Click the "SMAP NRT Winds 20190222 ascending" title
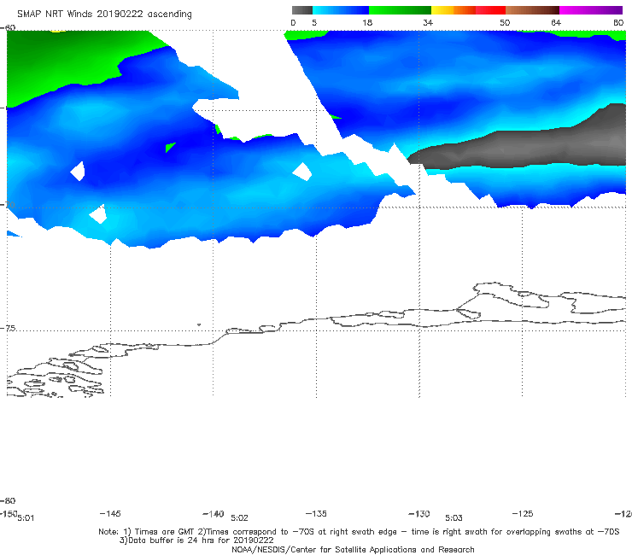Viewport: 632px width, 555px height. (x=104, y=14)
